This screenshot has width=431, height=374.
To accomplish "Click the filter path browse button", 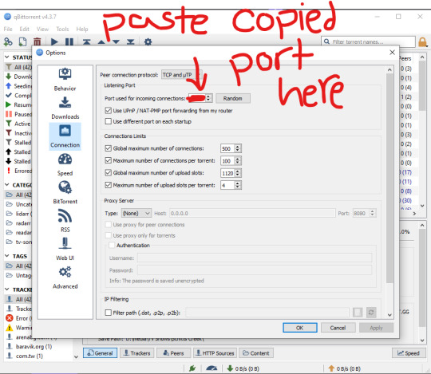I will [358, 313].
